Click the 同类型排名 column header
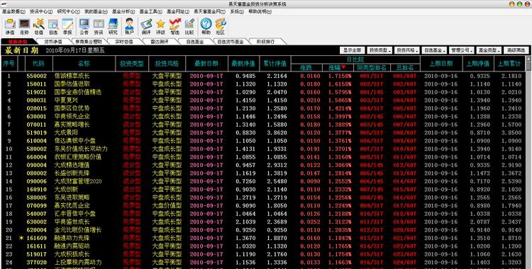The height and width of the screenshot is (269, 532). 372,67
